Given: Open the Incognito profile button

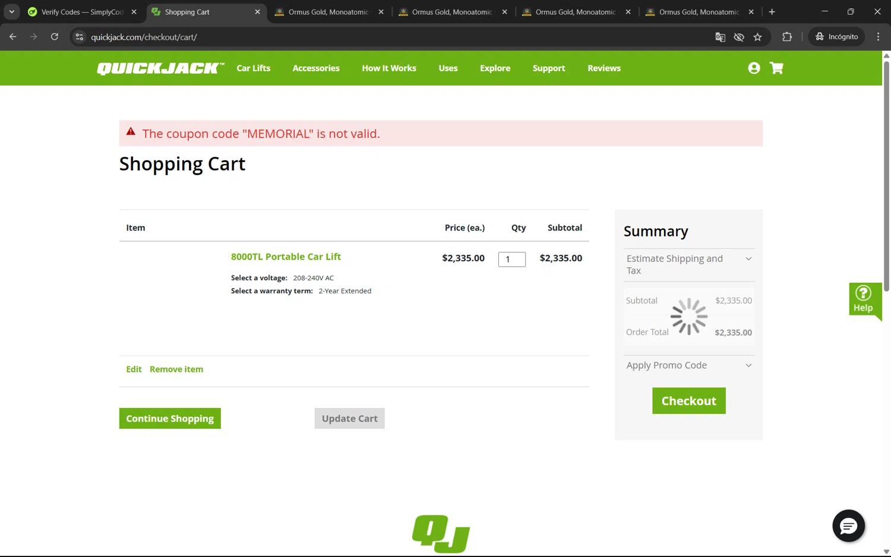Looking at the screenshot, I should [837, 37].
